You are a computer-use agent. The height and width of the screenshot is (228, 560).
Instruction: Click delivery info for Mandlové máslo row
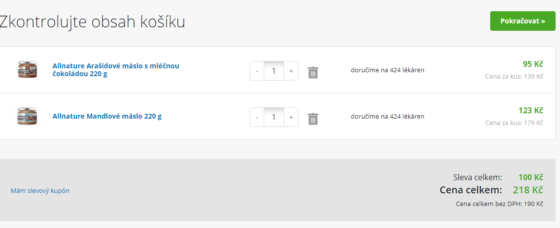(388, 117)
